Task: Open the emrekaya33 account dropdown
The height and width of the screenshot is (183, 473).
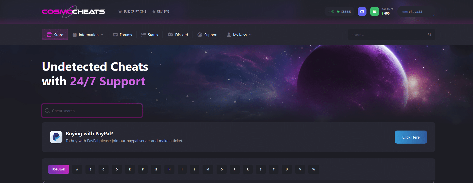Action: 417,12
